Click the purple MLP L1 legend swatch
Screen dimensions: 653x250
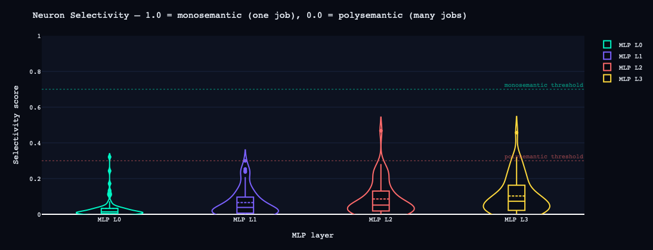click(607, 56)
